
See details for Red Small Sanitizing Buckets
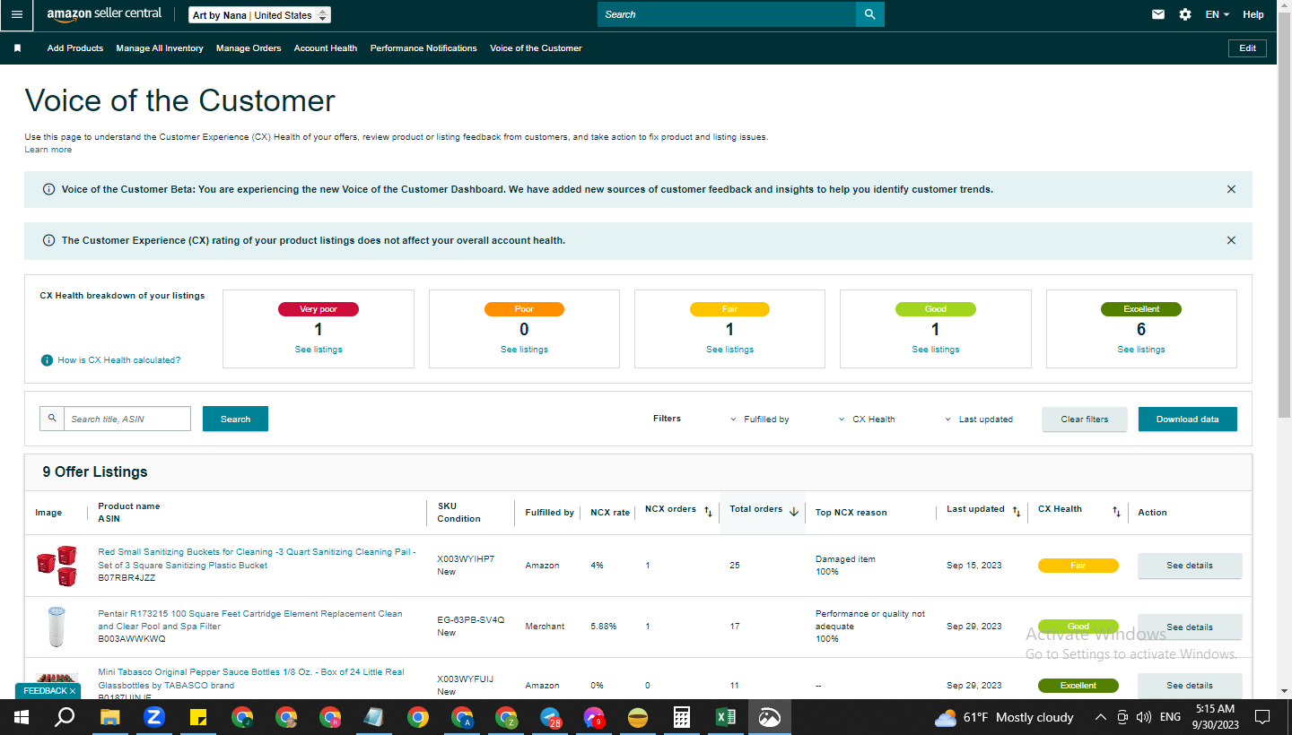pyautogui.click(x=1190, y=566)
